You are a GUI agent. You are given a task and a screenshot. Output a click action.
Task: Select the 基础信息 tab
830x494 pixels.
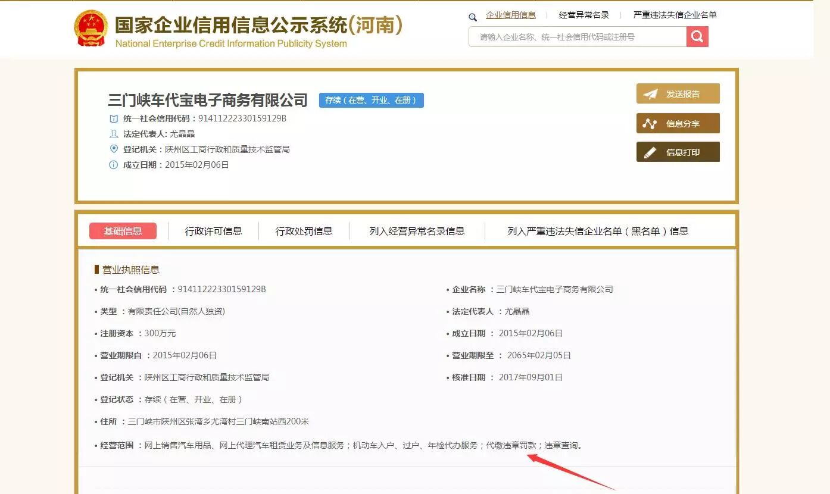(x=123, y=231)
